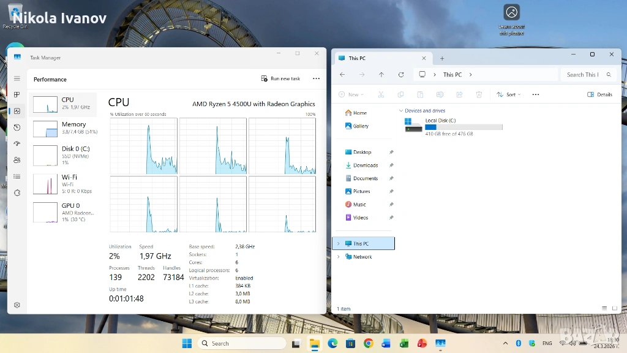Open App history icon in Task Manager
This screenshot has width=627, height=353.
(x=17, y=127)
